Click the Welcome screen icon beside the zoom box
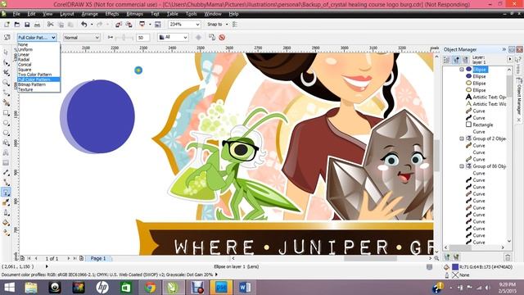The image size is (524, 295). (x=158, y=25)
